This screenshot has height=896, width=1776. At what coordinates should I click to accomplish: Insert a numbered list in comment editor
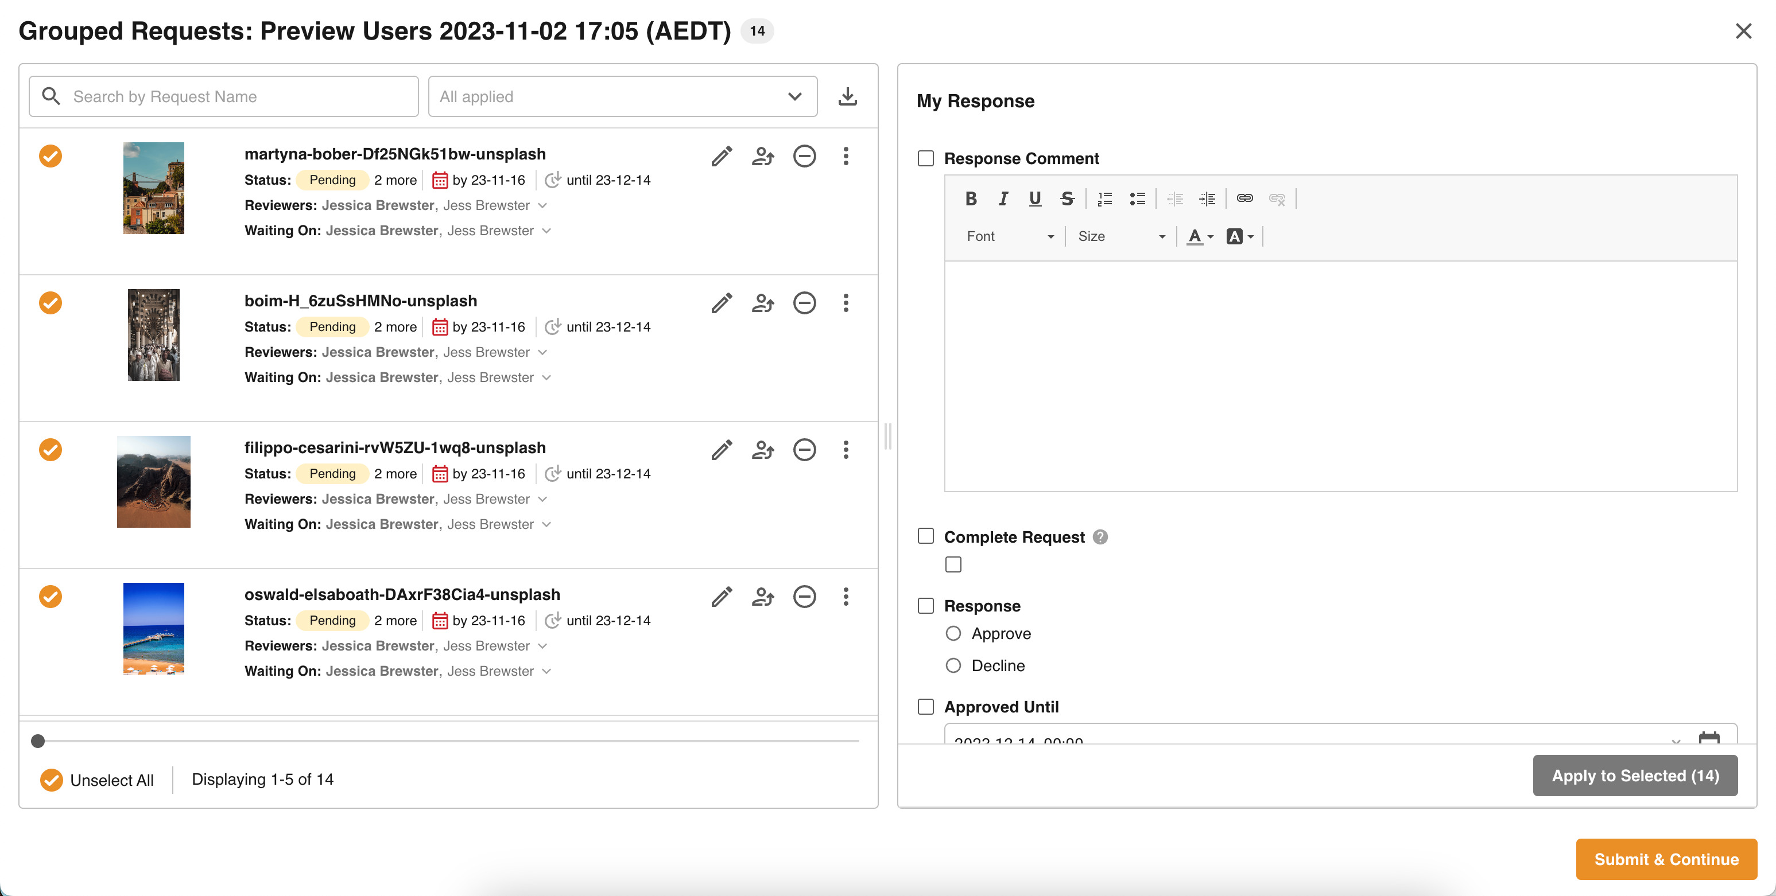(x=1104, y=199)
